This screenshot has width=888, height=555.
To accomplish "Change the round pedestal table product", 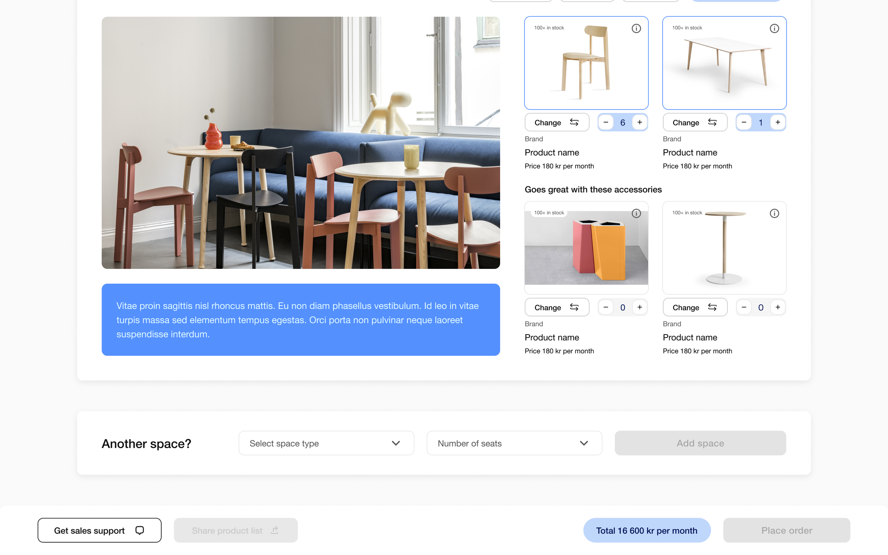I will (x=694, y=307).
